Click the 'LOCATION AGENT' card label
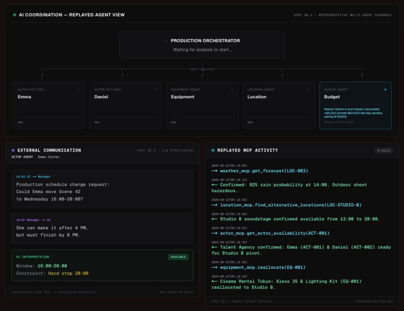The height and width of the screenshot is (311, 404). point(260,90)
